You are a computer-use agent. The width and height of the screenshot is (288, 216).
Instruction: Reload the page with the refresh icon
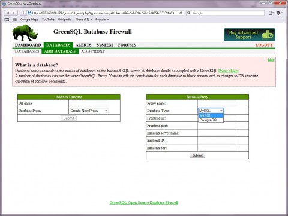click(x=181, y=13)
